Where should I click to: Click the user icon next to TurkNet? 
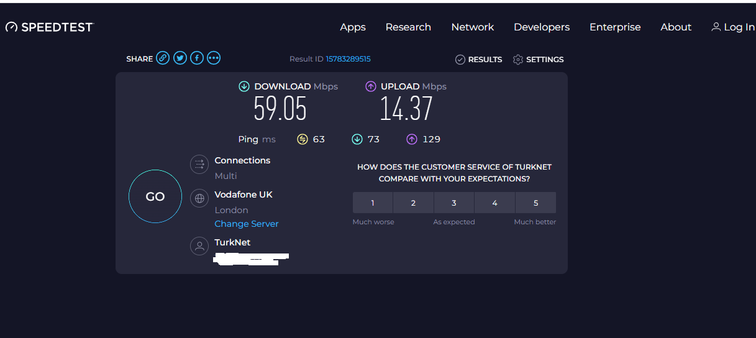pos(199,246)
